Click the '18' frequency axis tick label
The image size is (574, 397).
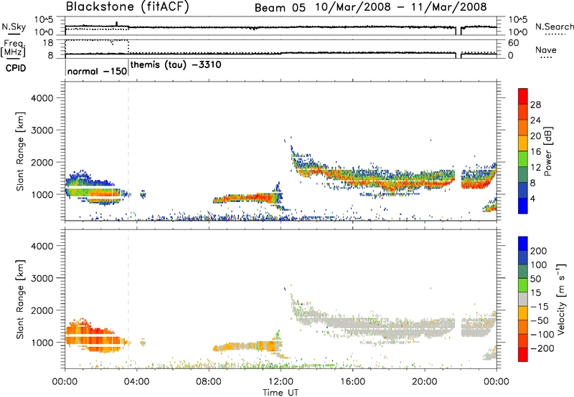(x=48, y=43)
